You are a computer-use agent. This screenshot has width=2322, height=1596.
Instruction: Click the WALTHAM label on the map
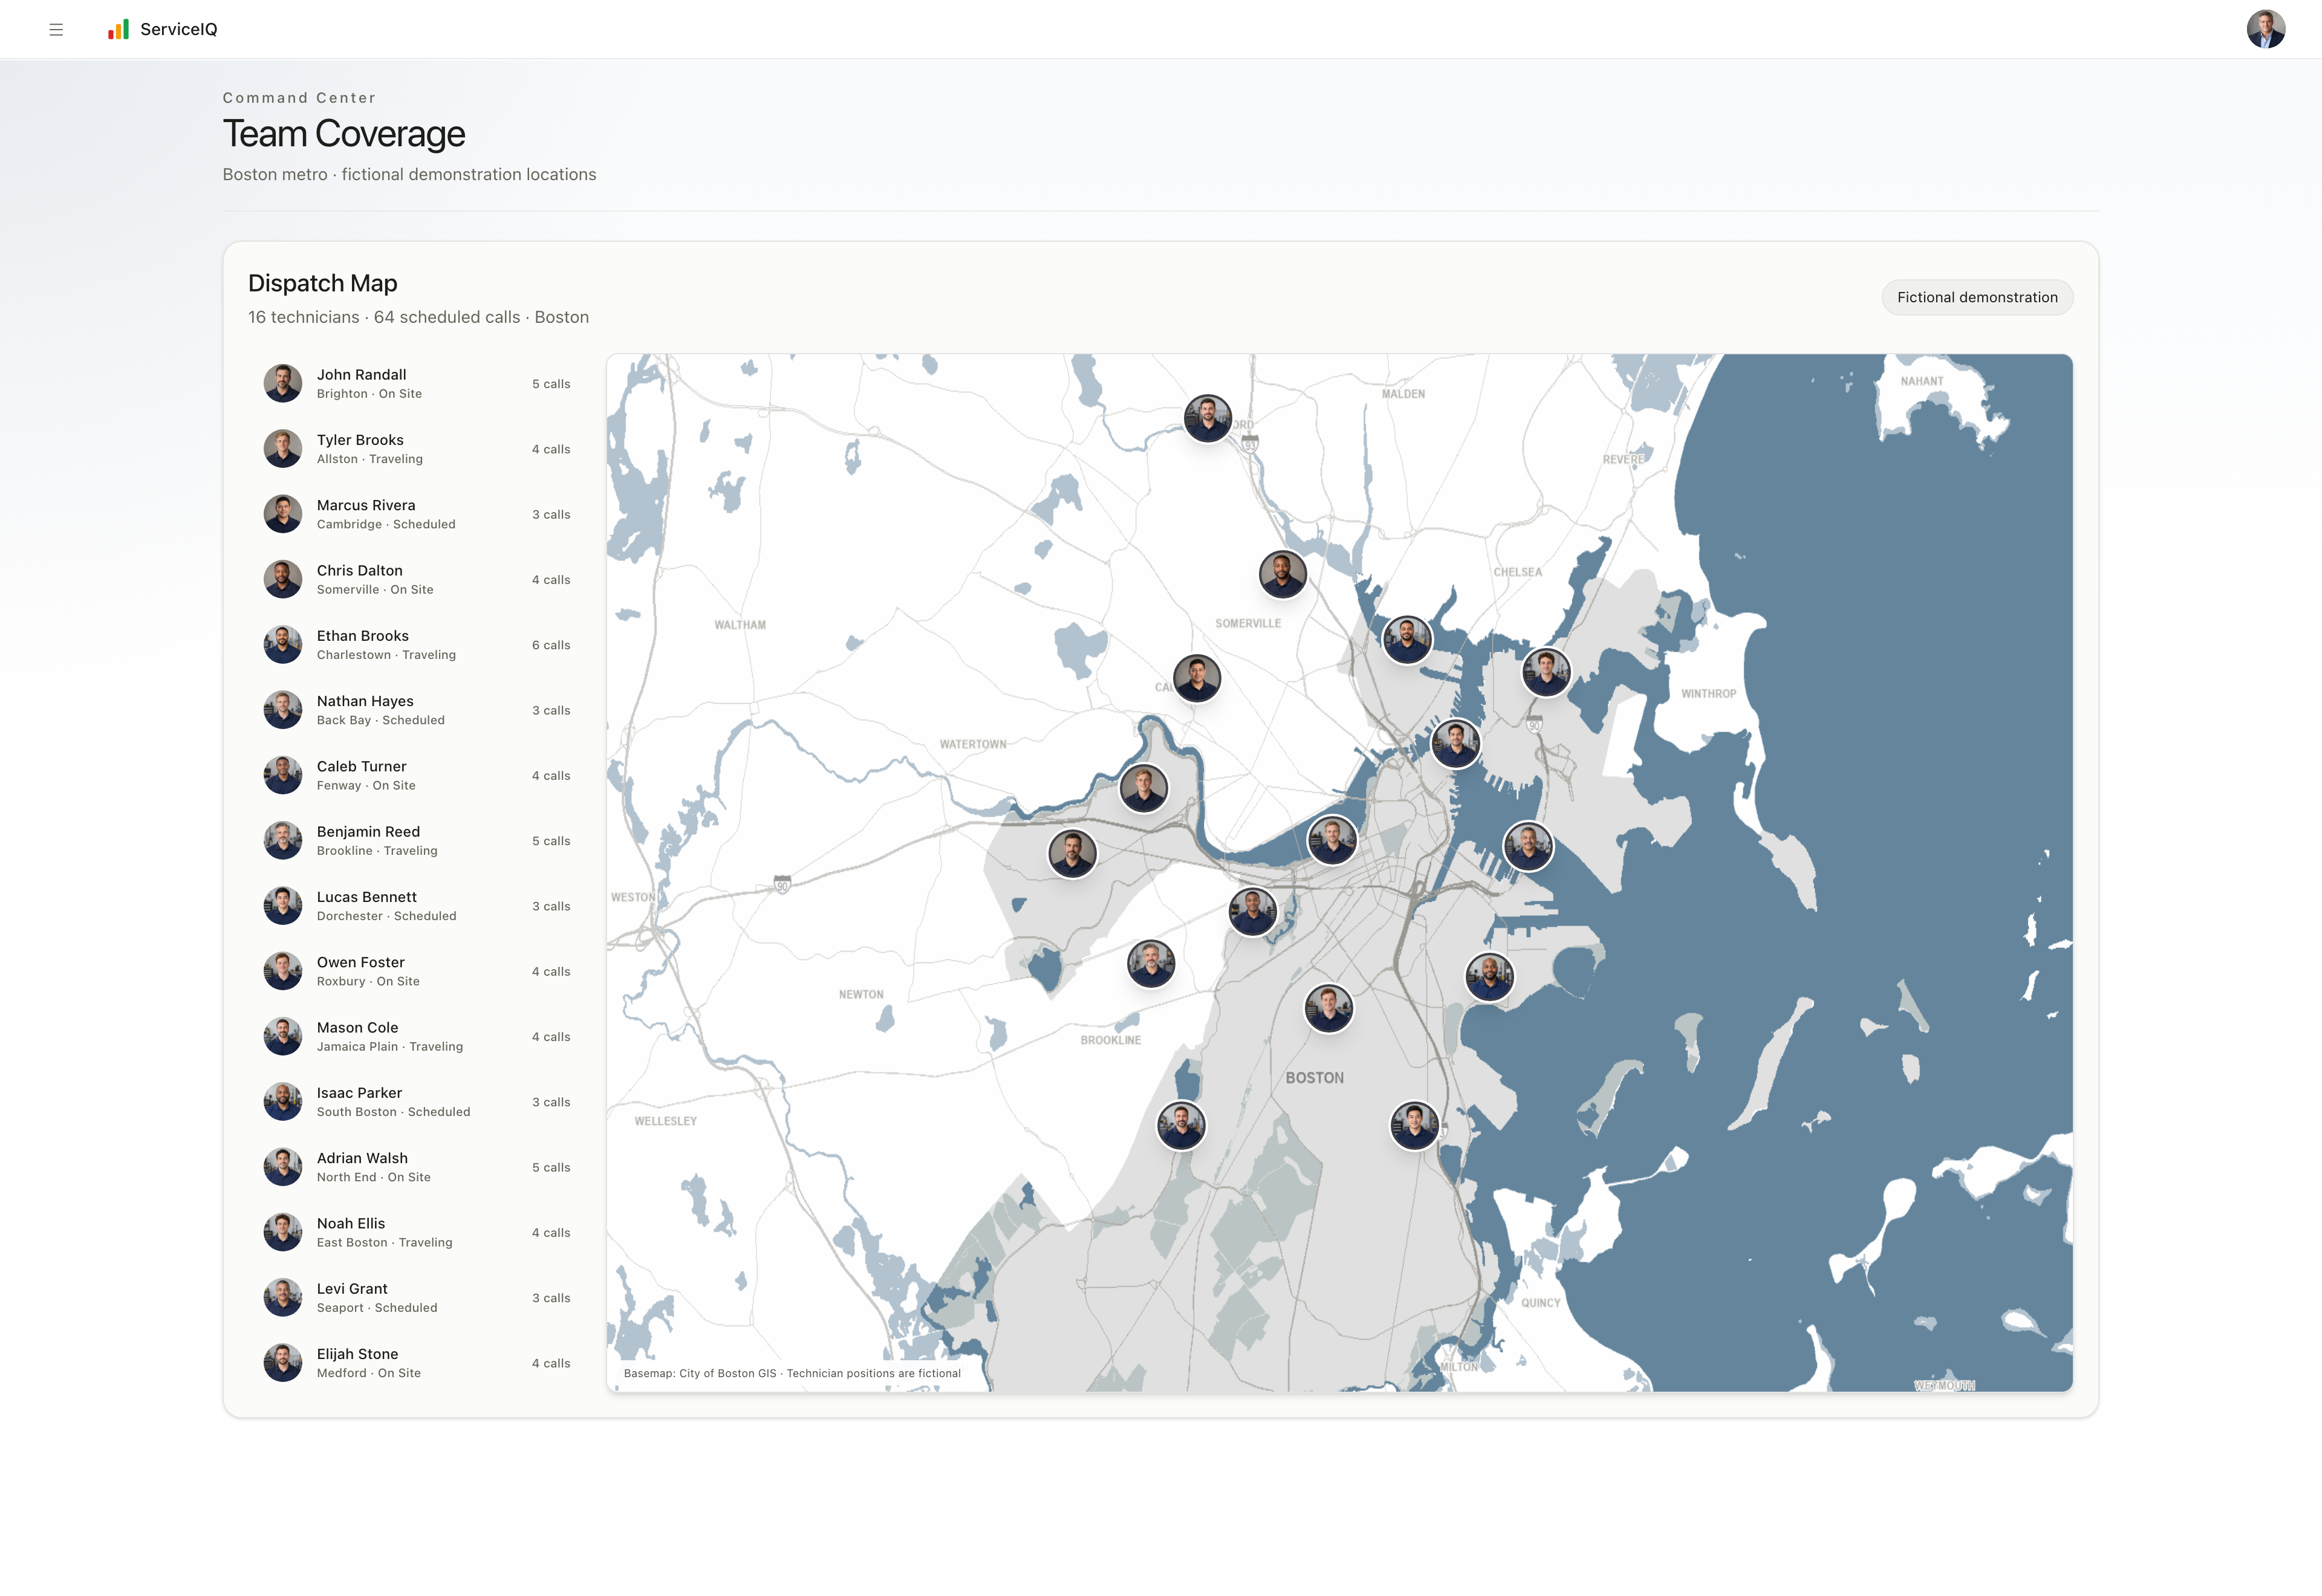pyautogui.click(x=740, y=625)
